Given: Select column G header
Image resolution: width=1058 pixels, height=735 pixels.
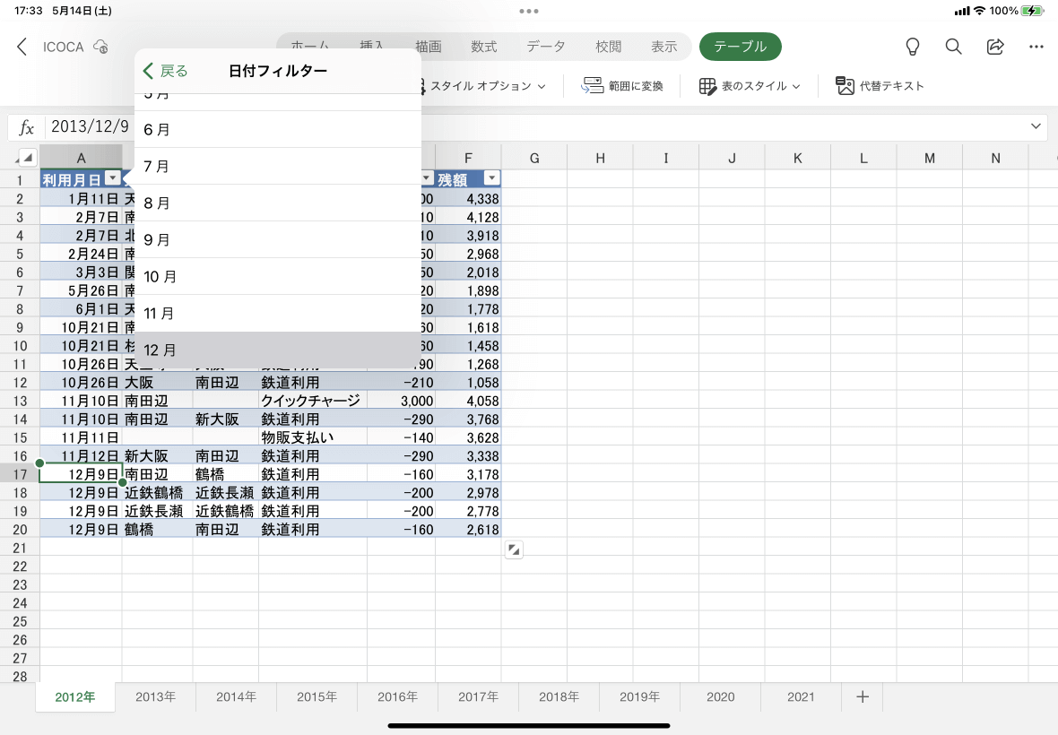Looking at the screenshot, I should tap(534, 158).
